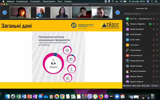Open the Справка menu
160x100 pixels.
(68, 1)
